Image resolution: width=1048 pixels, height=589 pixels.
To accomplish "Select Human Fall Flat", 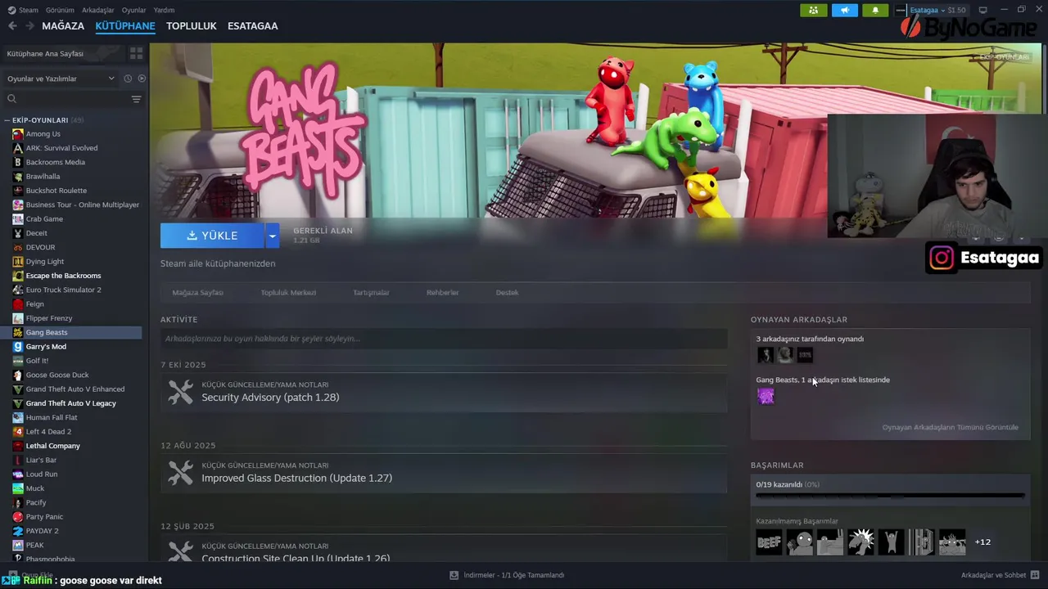I will point(52,417).
